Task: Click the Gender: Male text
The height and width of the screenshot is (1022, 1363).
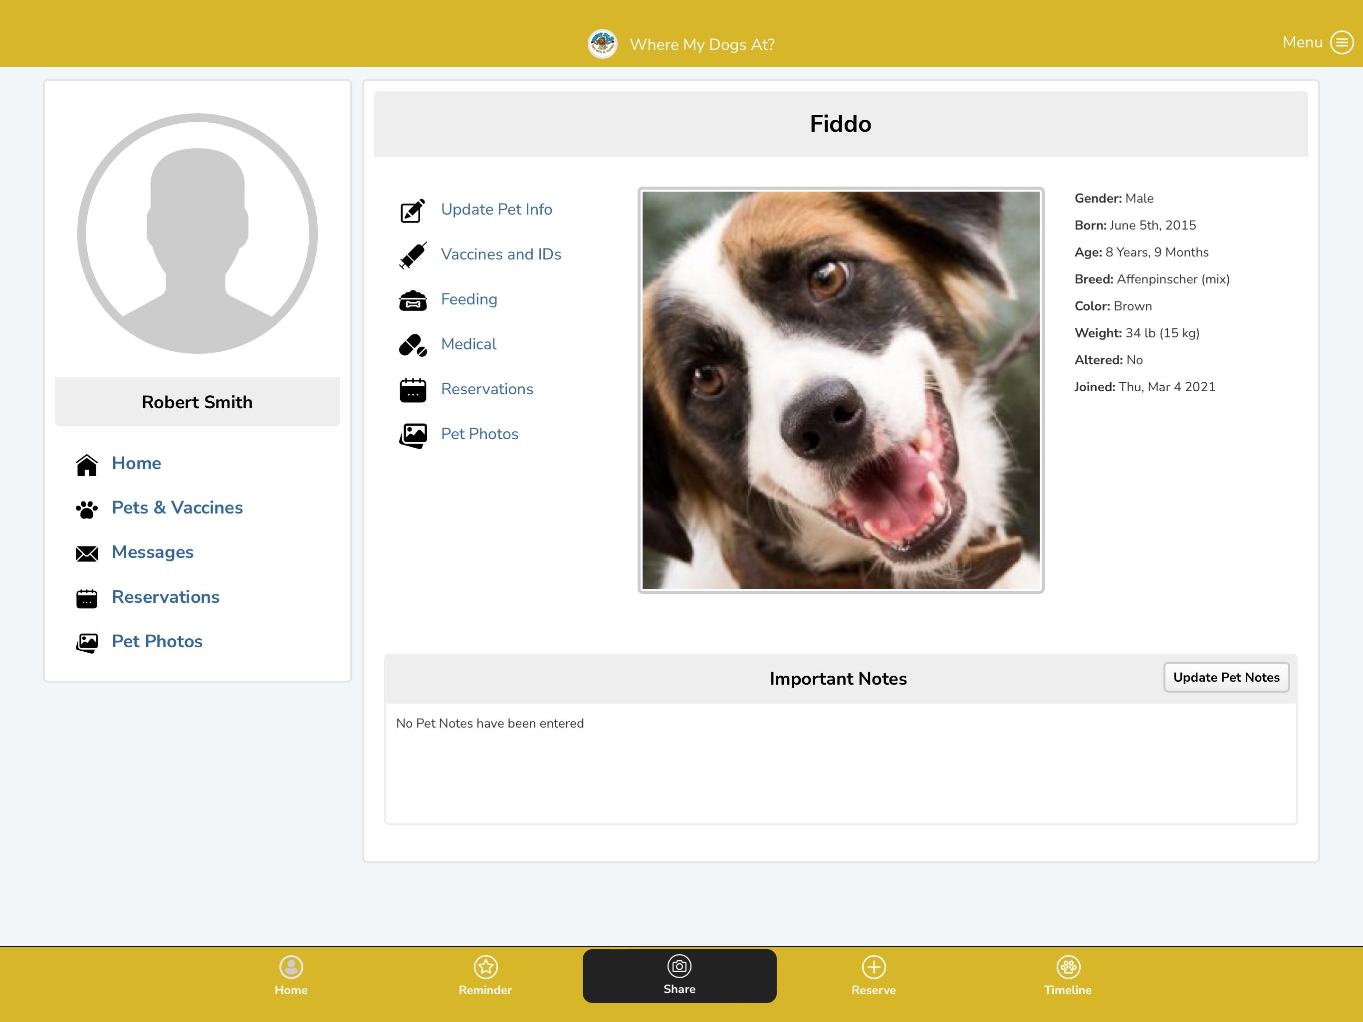Action: [x=1114, y=199]
